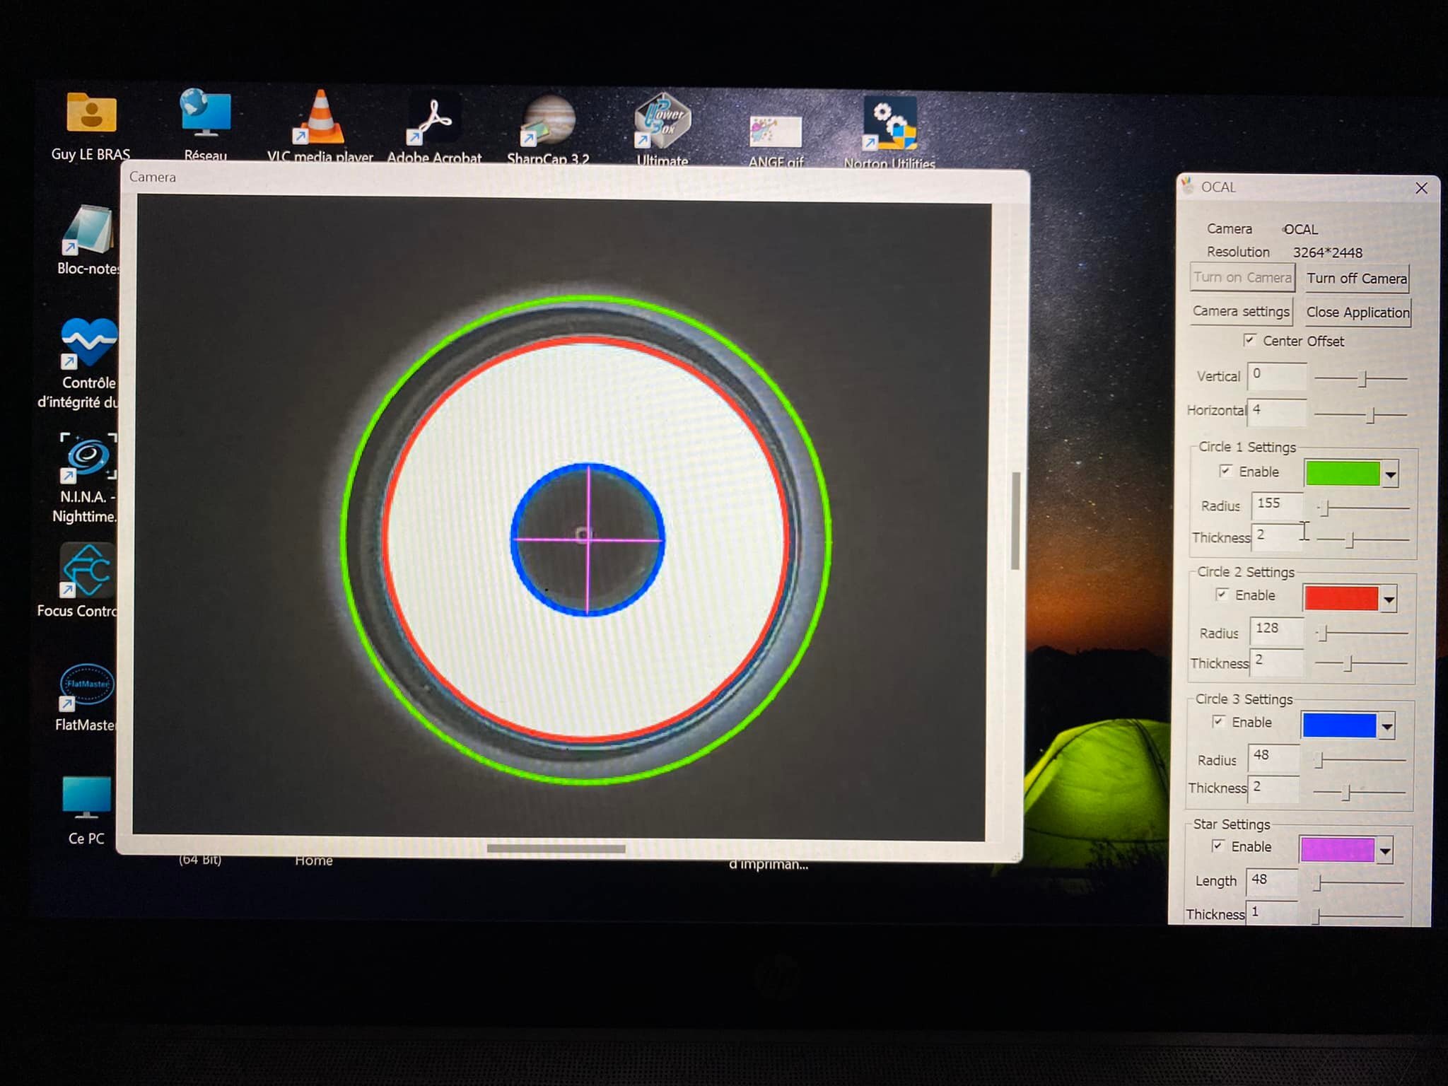Click the Turn off Camera button

1356,279
